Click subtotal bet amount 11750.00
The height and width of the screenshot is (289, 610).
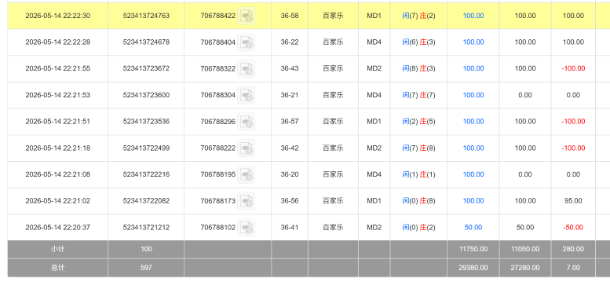pyautogui.click(x=473, y=249)
